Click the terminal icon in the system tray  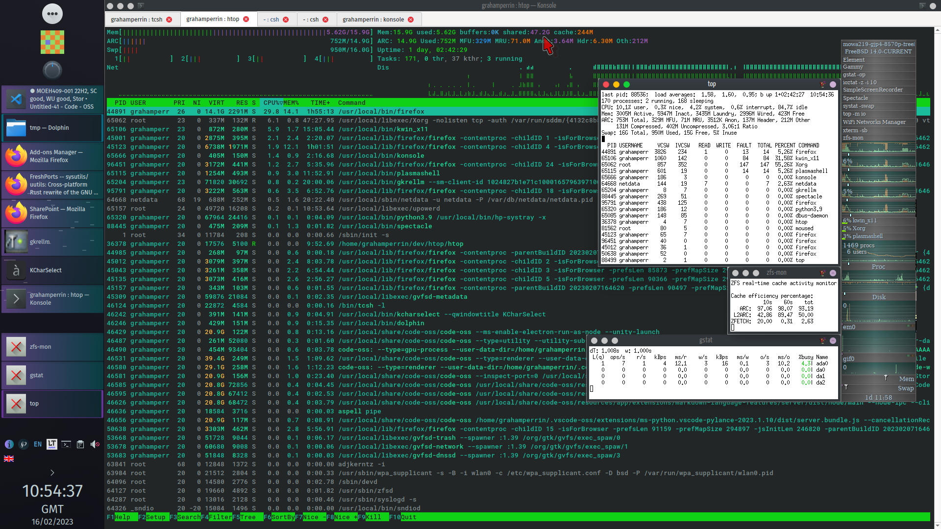(66, 444)
